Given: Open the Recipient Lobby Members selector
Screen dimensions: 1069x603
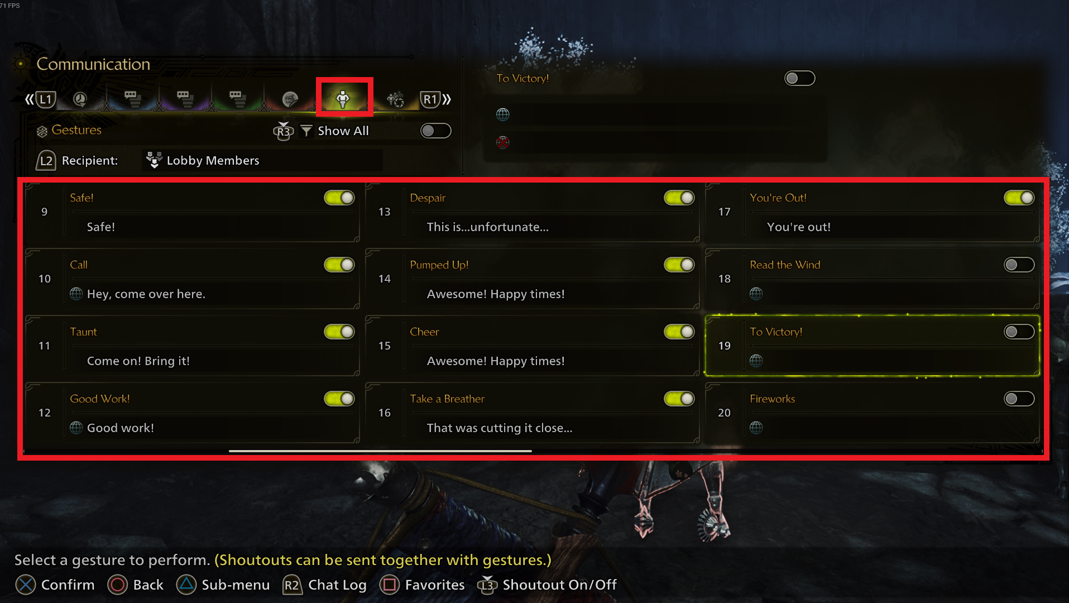Looking at the screenshot, I should tap(262, 160).
